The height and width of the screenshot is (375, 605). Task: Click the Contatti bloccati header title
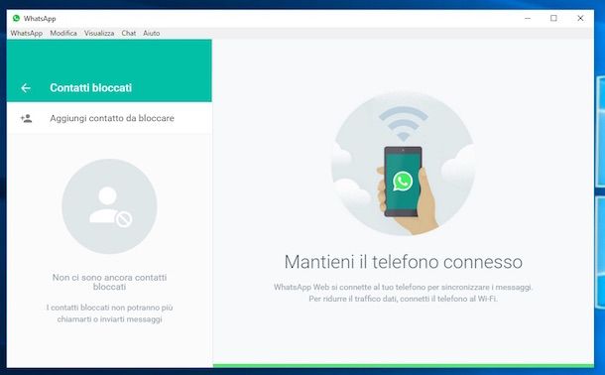90,88
